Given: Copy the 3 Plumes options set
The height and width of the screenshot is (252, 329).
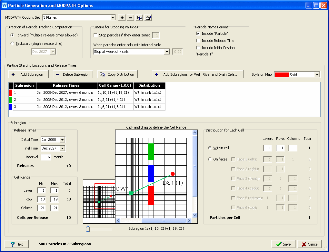Looking at the screenshot, I should (140, 18).
